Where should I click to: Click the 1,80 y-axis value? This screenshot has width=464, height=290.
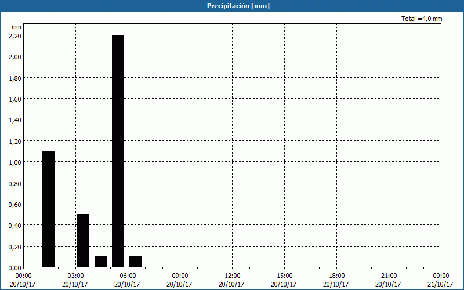point(15,78)
